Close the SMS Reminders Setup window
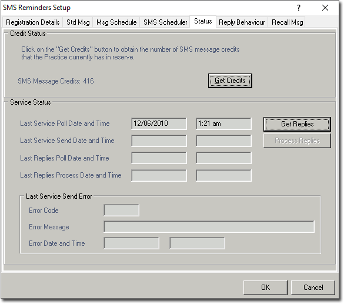Viewport: 344px width, 304px height. click(325, 8)
